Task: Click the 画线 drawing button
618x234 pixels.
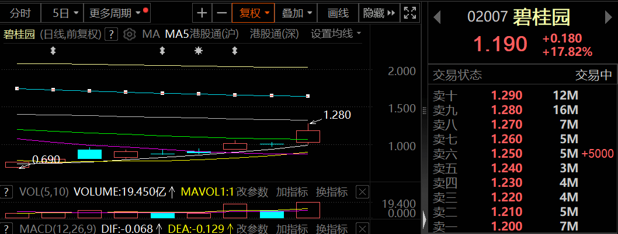Action: click(x=338, y=12)
